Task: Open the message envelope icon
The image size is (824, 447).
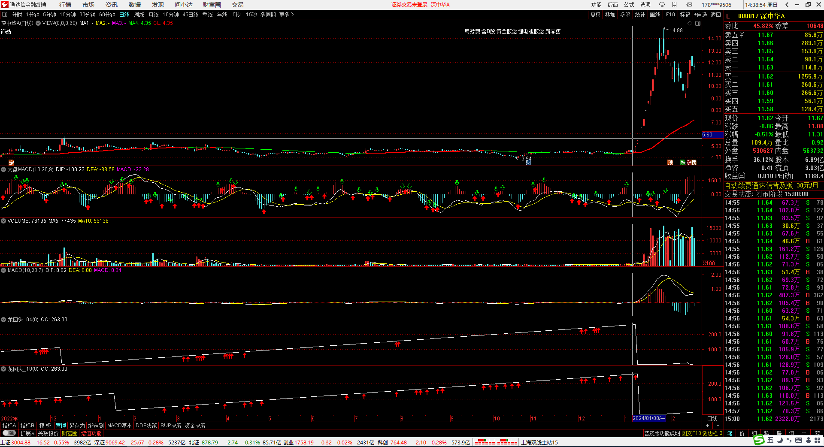Action: tap(689, 5)
